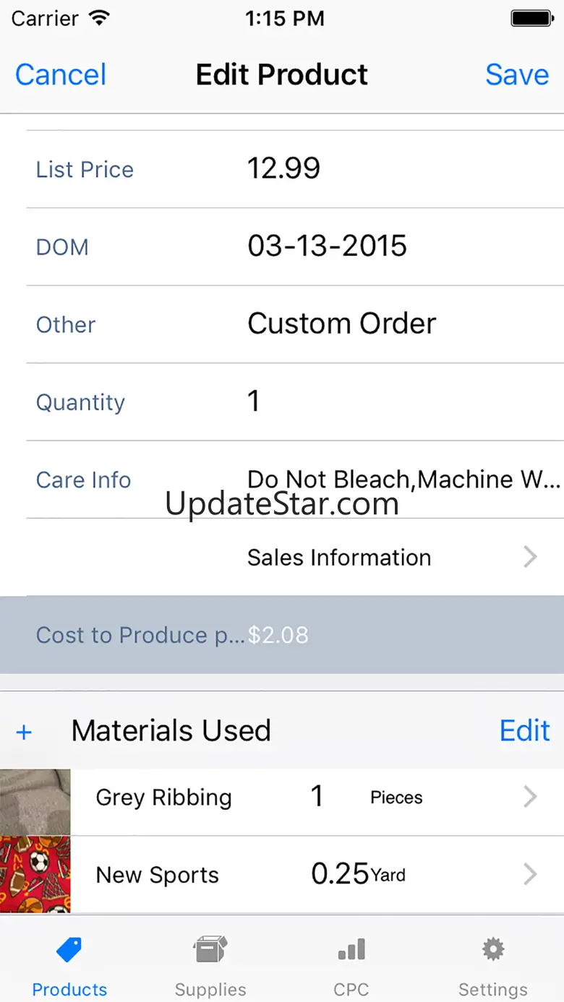
Task: Change the DOM date 03-13-2015
Action: click(x=327, y=246)
